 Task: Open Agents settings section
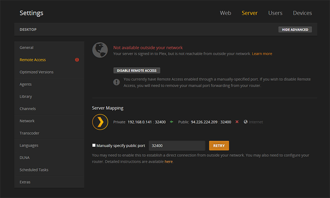point(49,84)
